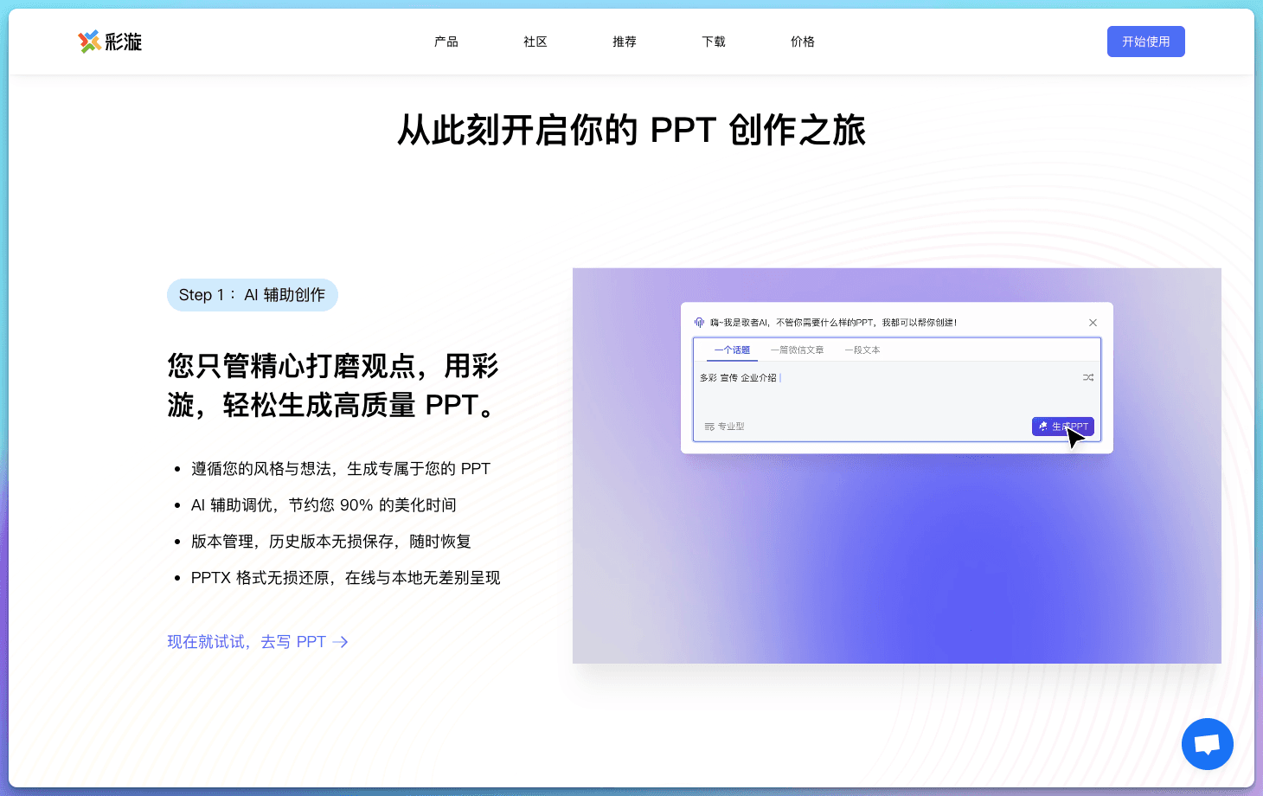Image resolution: width=1263 pixels, height=796 pixels.
Task: Open the 价格 page
Action: (x=803, y=42)
